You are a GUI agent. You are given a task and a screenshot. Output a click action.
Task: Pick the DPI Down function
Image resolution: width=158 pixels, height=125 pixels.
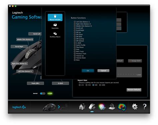75,34
